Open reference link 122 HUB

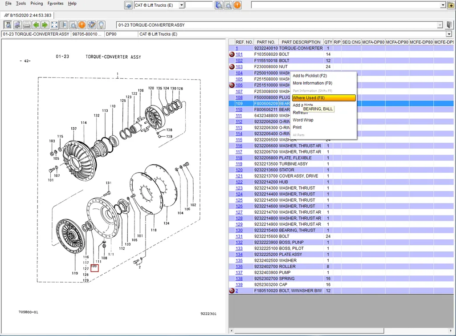click(239, 182)
